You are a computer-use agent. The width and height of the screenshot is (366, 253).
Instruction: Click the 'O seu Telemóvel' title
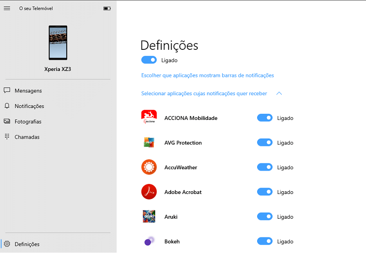click(x=36, y=8)
